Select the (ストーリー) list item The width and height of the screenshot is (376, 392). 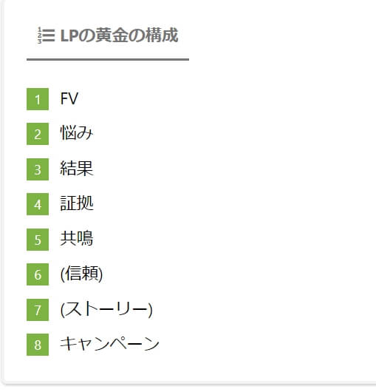click(106, 309)
